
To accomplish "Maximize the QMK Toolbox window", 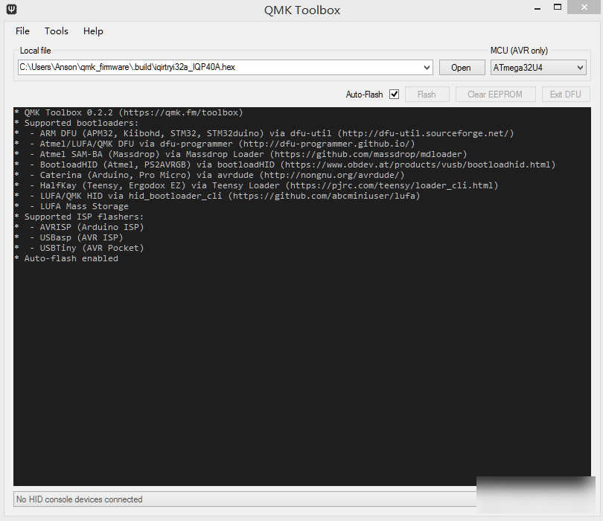I will tap(558, 7).
